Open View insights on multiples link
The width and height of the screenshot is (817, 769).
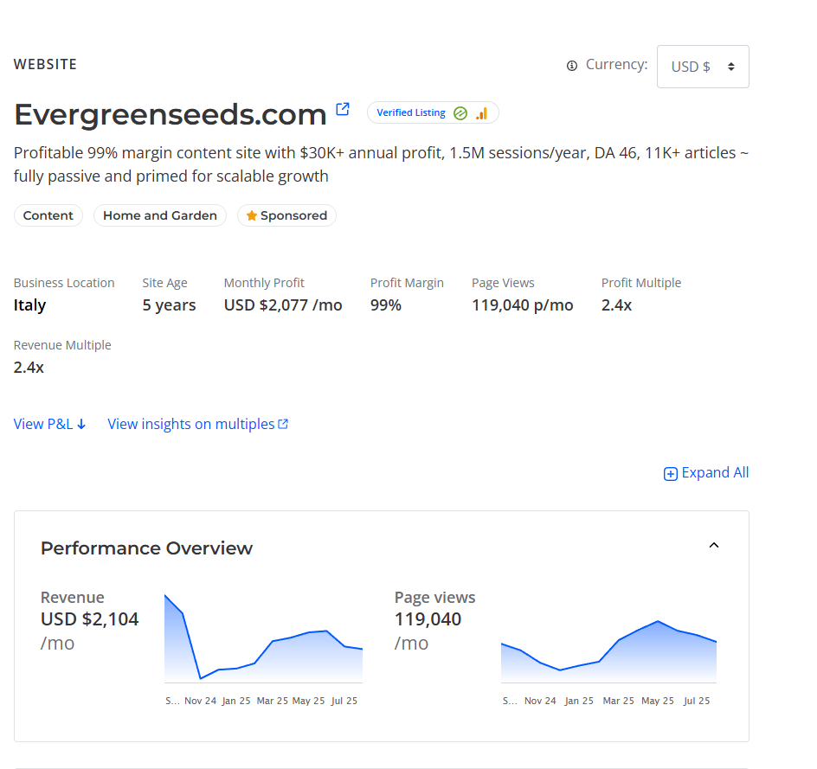click(x=197, y=424)
